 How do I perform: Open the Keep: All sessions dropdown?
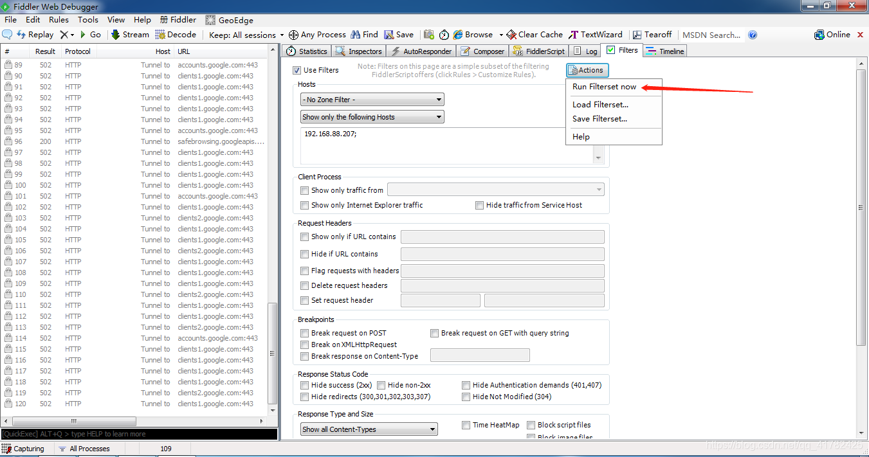point(247,35)
